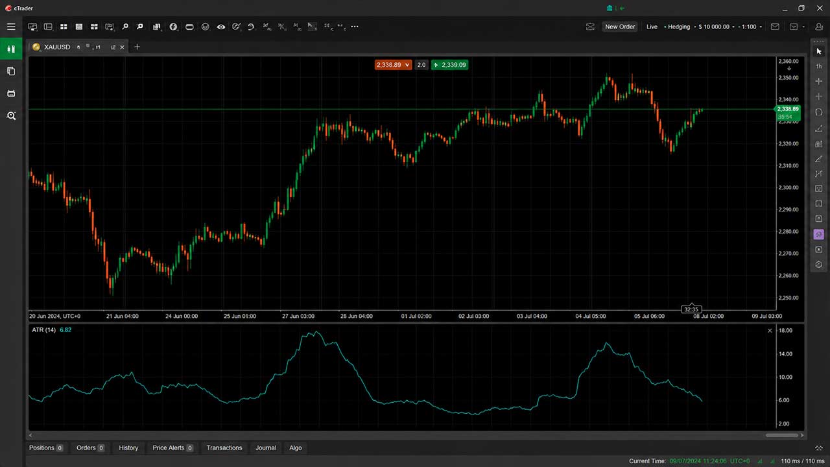Open the Algo tab
830x467 pixels.
pyautogui.click(x=296, y=448)
